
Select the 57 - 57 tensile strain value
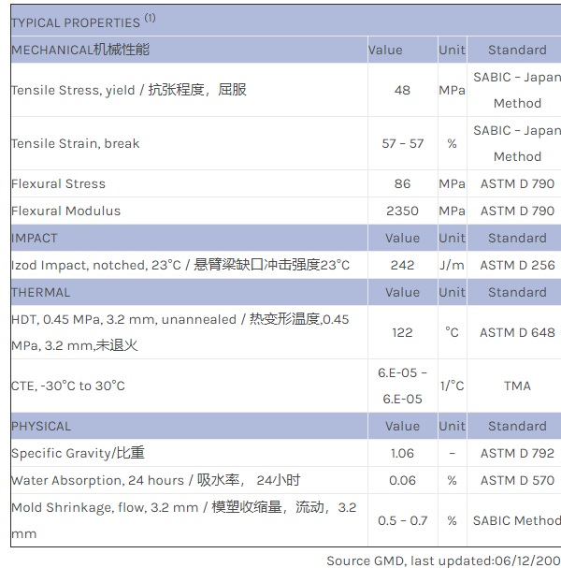(402, 143)
